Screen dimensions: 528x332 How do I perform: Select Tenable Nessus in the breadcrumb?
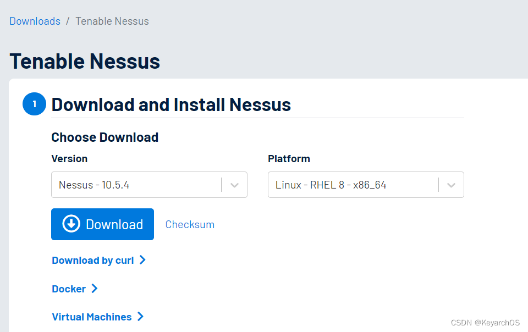112,21
